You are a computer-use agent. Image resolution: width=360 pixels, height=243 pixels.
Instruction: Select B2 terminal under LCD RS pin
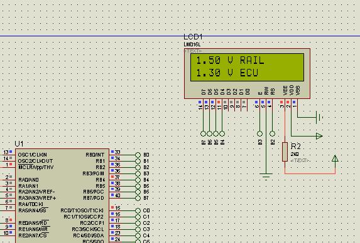coord(272,133)
